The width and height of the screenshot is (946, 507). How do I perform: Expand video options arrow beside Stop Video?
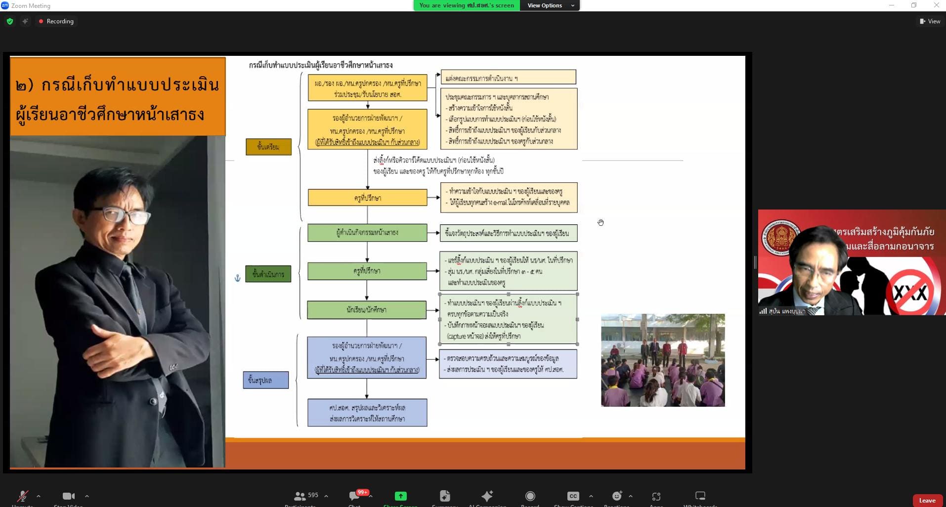click(x=87, y=496)
